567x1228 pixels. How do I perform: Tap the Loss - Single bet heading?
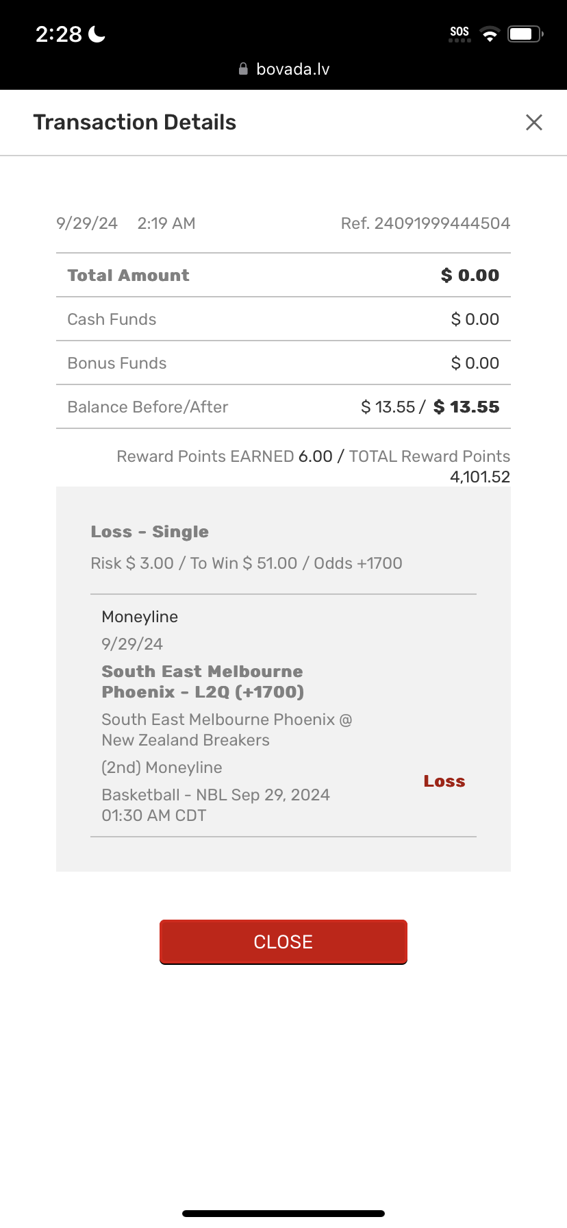coord(149,532)
